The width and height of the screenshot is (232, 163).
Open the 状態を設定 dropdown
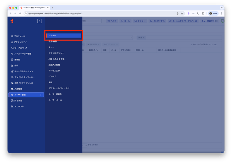click(93, 45)
